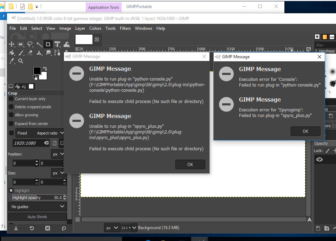The height and width of the screenshot is (241, 336).
Task: Adjust the Highlight opacity slider
Action: [37, 198]
